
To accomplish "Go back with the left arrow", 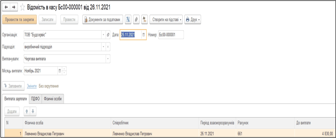I will point(6,7).
